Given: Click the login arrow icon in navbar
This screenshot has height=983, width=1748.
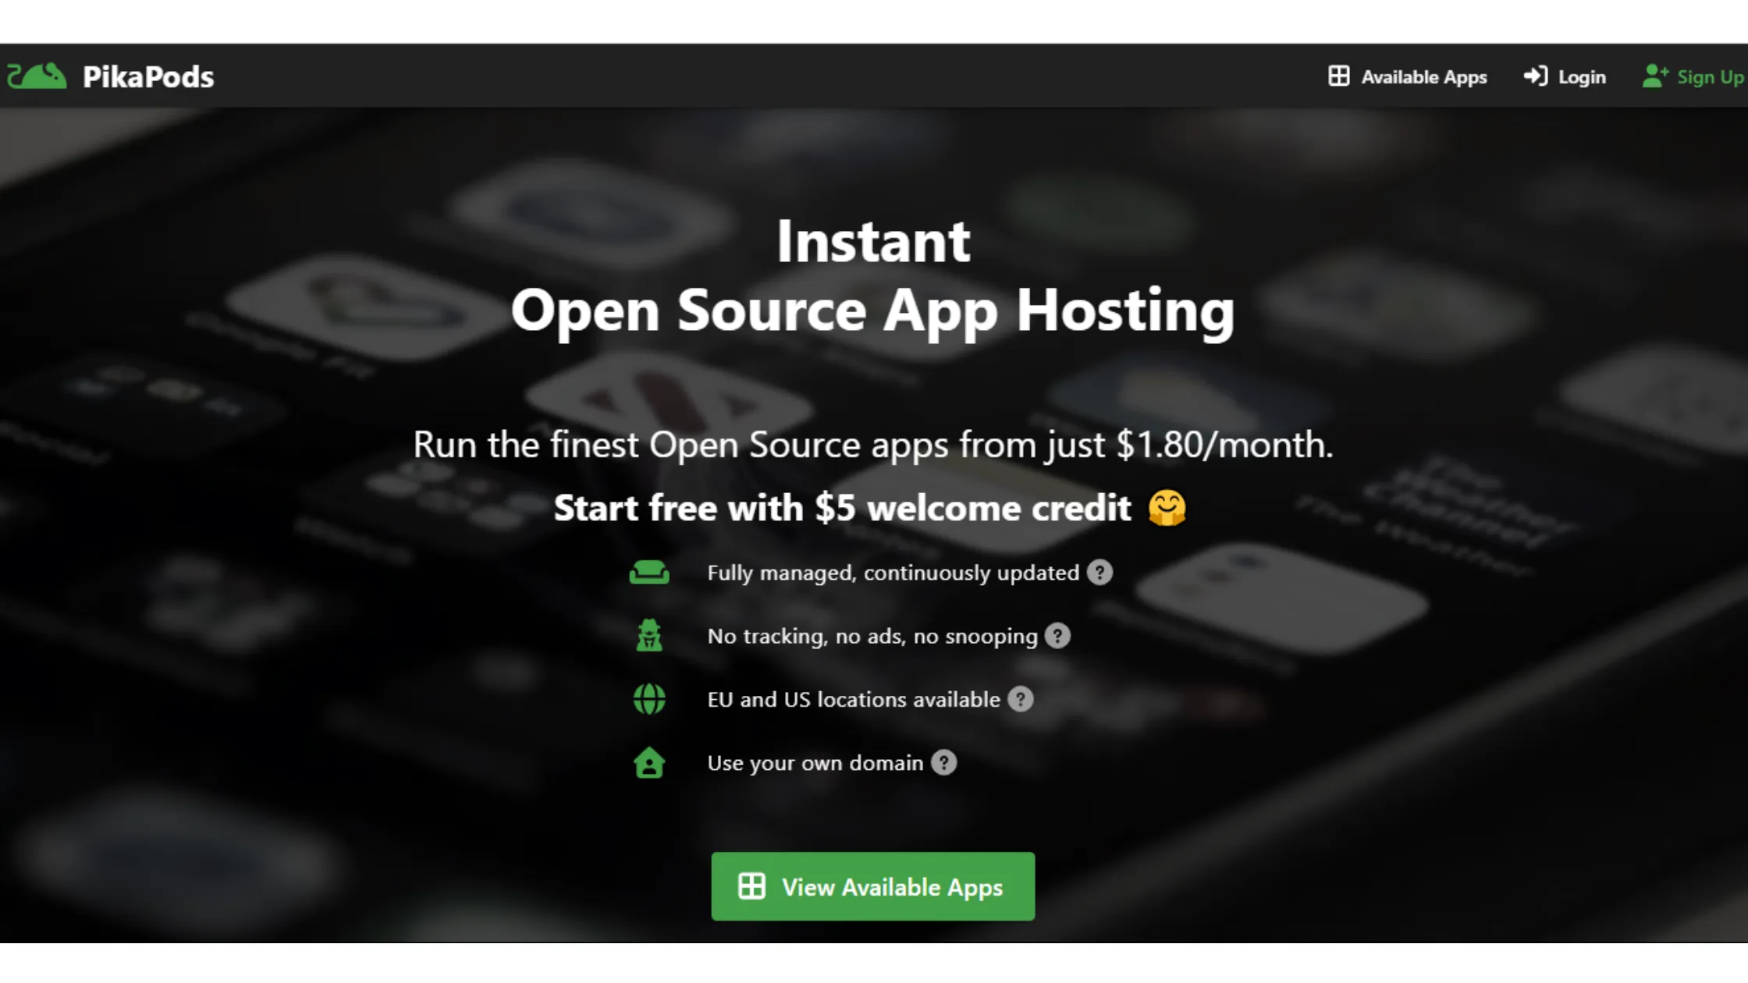Looking at the screenshot, I should (x=1536, y=76).
